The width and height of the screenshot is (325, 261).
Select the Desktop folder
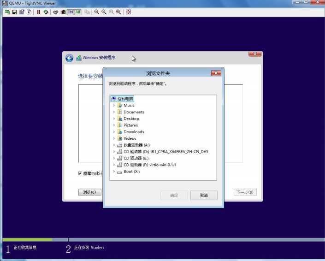pyautogui.click(x=131, y=119)
